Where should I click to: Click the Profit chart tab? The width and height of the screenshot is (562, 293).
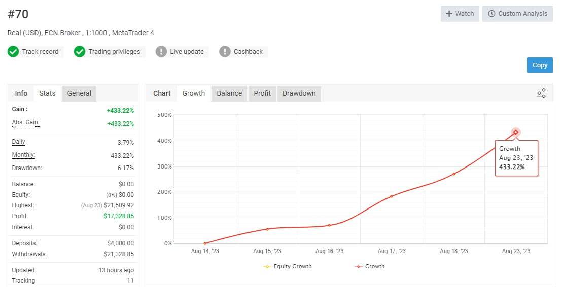coord(262,93)
